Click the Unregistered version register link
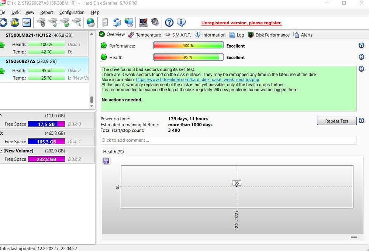Viewport: 369px width, 251px height. point(241,23)
